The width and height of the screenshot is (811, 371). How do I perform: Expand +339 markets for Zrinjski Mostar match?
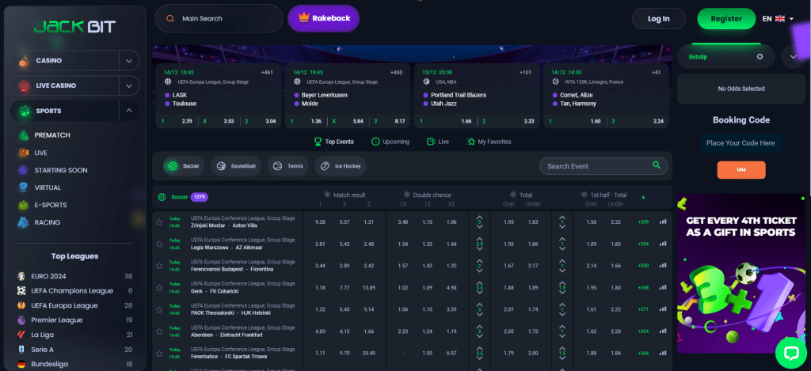point(643,222)
